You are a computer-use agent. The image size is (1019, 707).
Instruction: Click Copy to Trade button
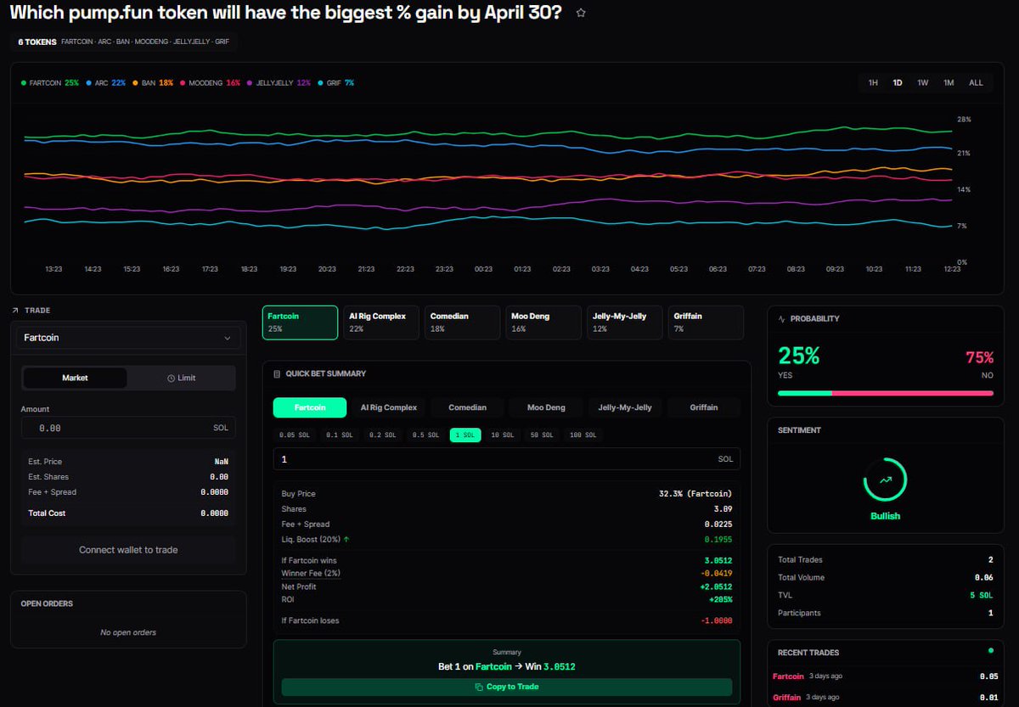pos(507,687)
